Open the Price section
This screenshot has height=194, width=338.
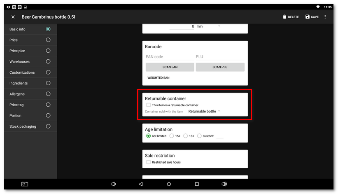[x=30, y=40]
